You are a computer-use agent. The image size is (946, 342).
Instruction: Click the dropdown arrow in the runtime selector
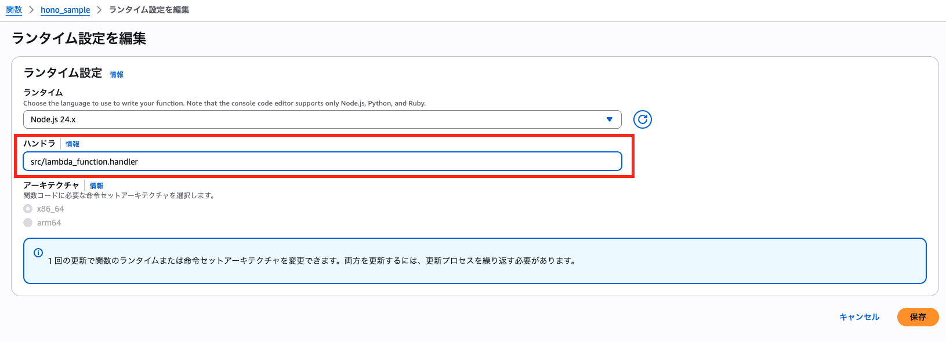(x=609, y=119)
